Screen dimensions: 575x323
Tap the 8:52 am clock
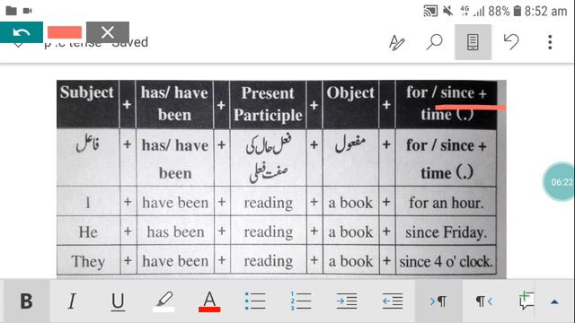coord(545,12)
